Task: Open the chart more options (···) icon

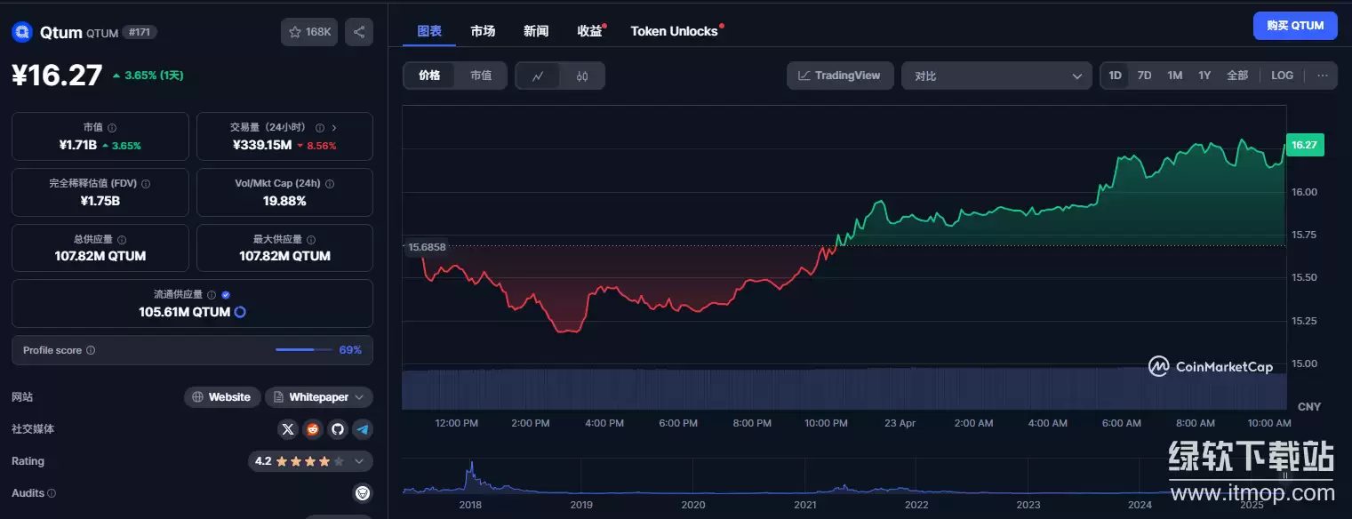Action: (1323, 76)
